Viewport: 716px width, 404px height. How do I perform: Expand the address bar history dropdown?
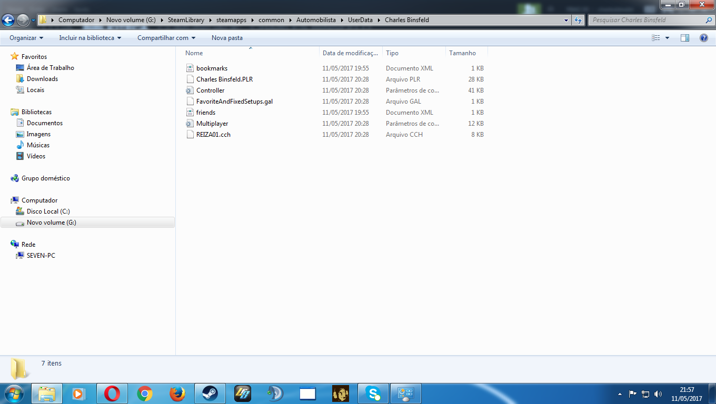coord(566,20)
